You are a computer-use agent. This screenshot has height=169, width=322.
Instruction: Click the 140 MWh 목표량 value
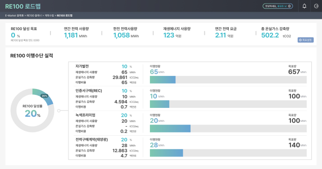pos(297,145)
